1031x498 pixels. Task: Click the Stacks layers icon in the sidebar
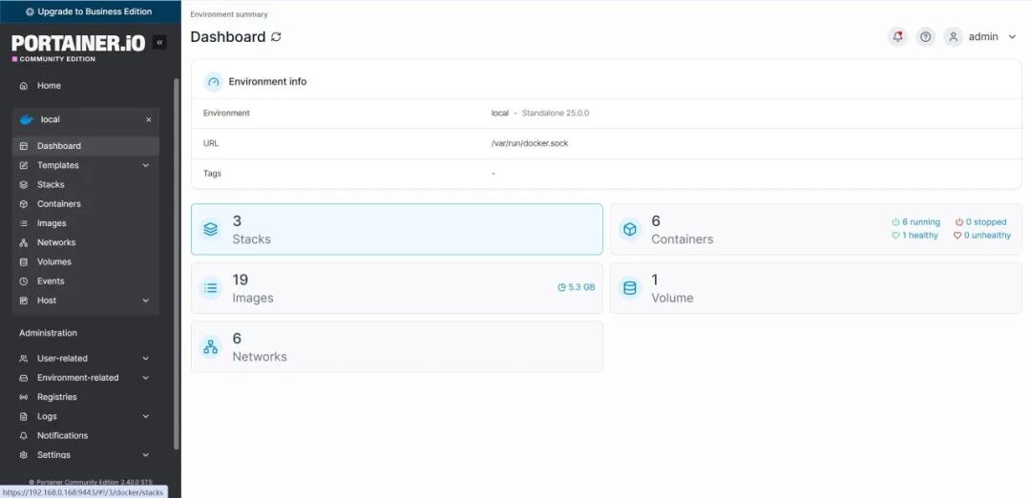tap(24, 185)
